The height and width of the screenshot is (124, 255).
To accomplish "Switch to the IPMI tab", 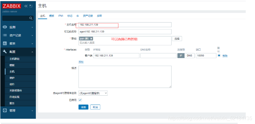I will 61,16.
